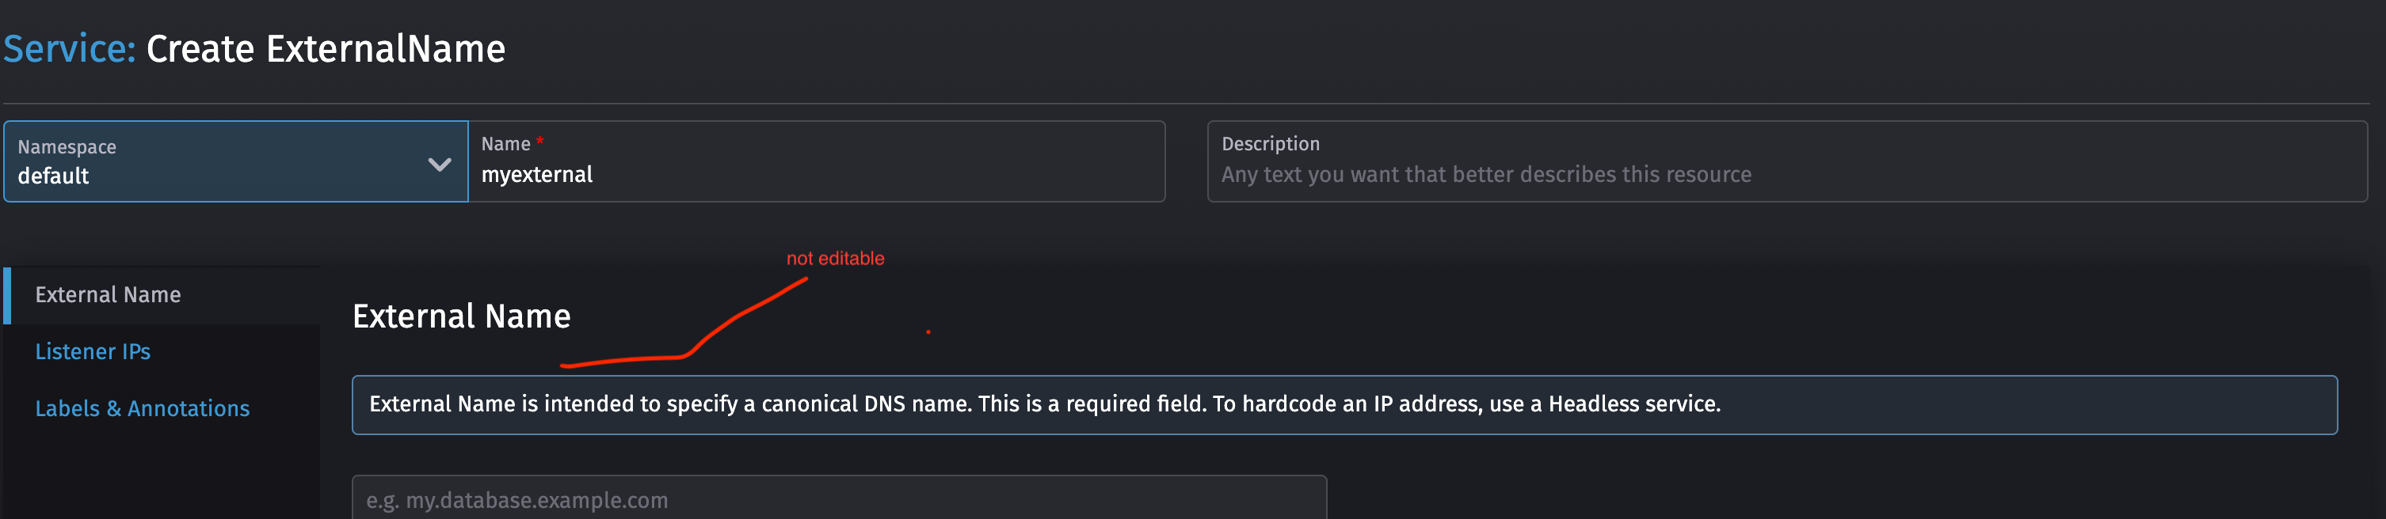Click the Namespace field label
Screen dimensions: 2386x519
pos(66,146)
